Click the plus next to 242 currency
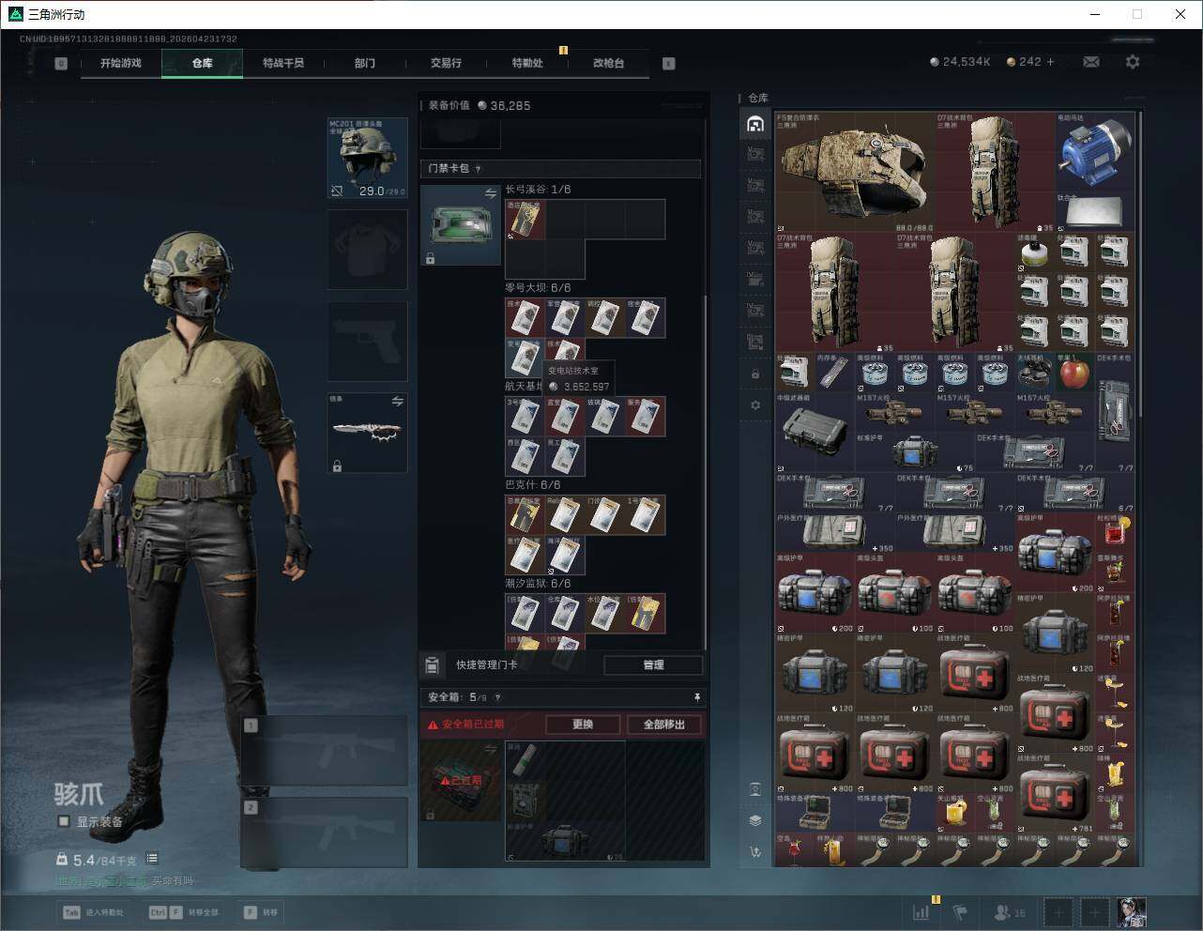 click(1050, 61)
